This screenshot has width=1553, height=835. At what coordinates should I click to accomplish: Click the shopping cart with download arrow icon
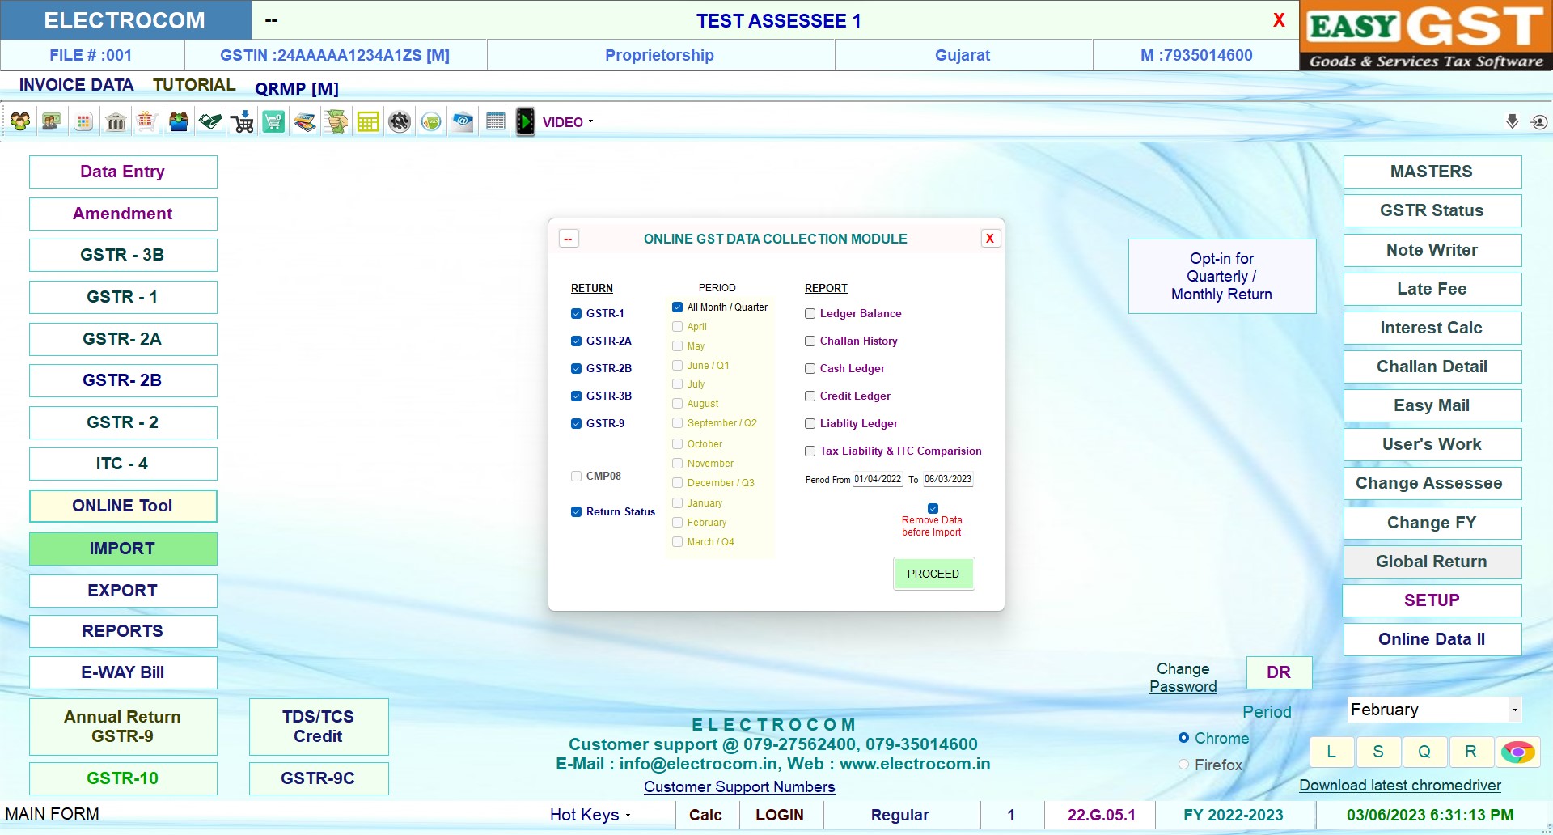pyautogui.click(x=242, y=122)
